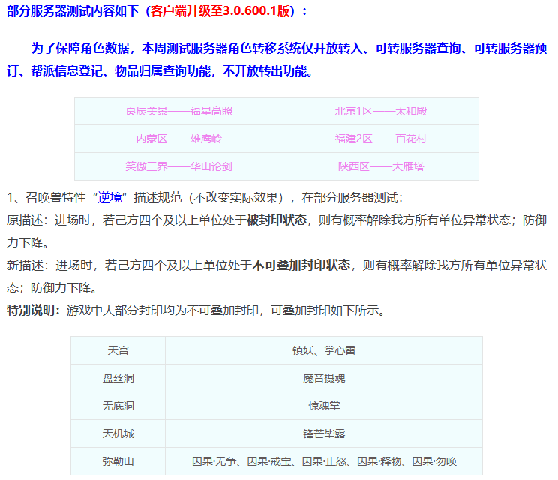The image size is (558, 480).
Task: Click the 镇妖、掌心雷 skill cell
Action: (323, 350)
